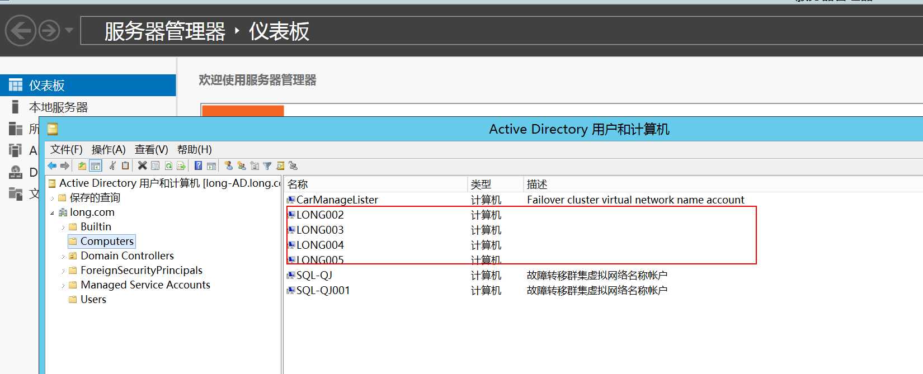The width and height of the screenshot is (923, 374).
Task: Expand the Domain Controllers node
Action: coord(63,256)
